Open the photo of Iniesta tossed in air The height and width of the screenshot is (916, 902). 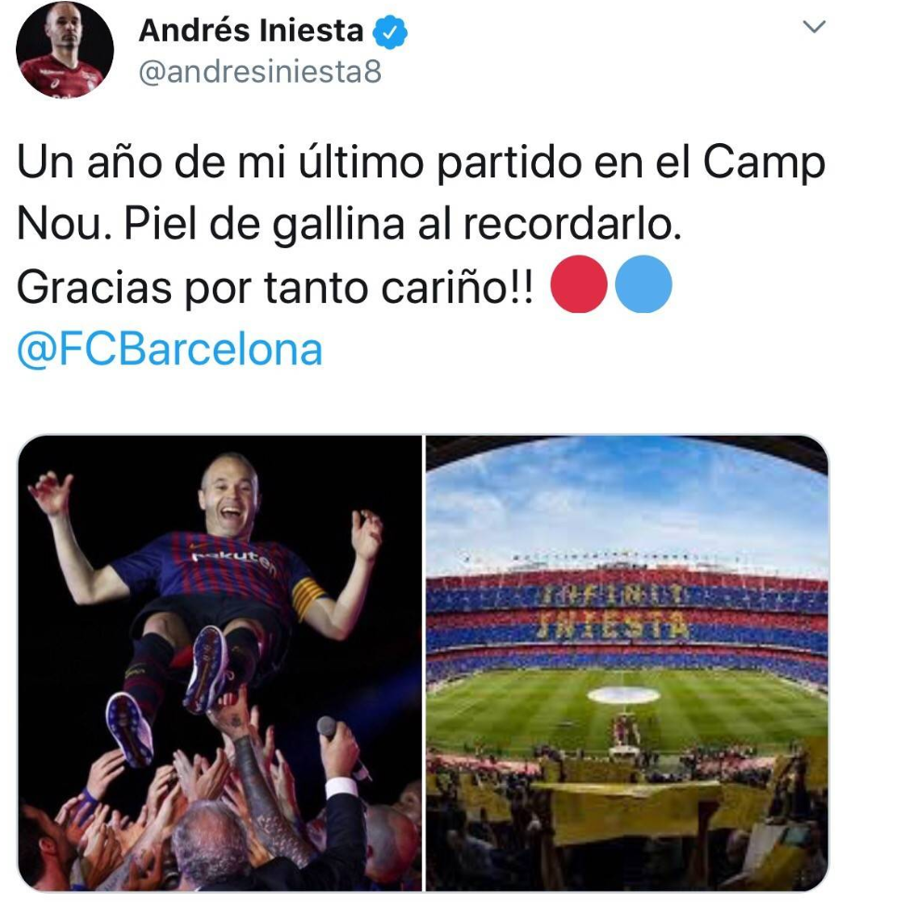coord(219,663)
